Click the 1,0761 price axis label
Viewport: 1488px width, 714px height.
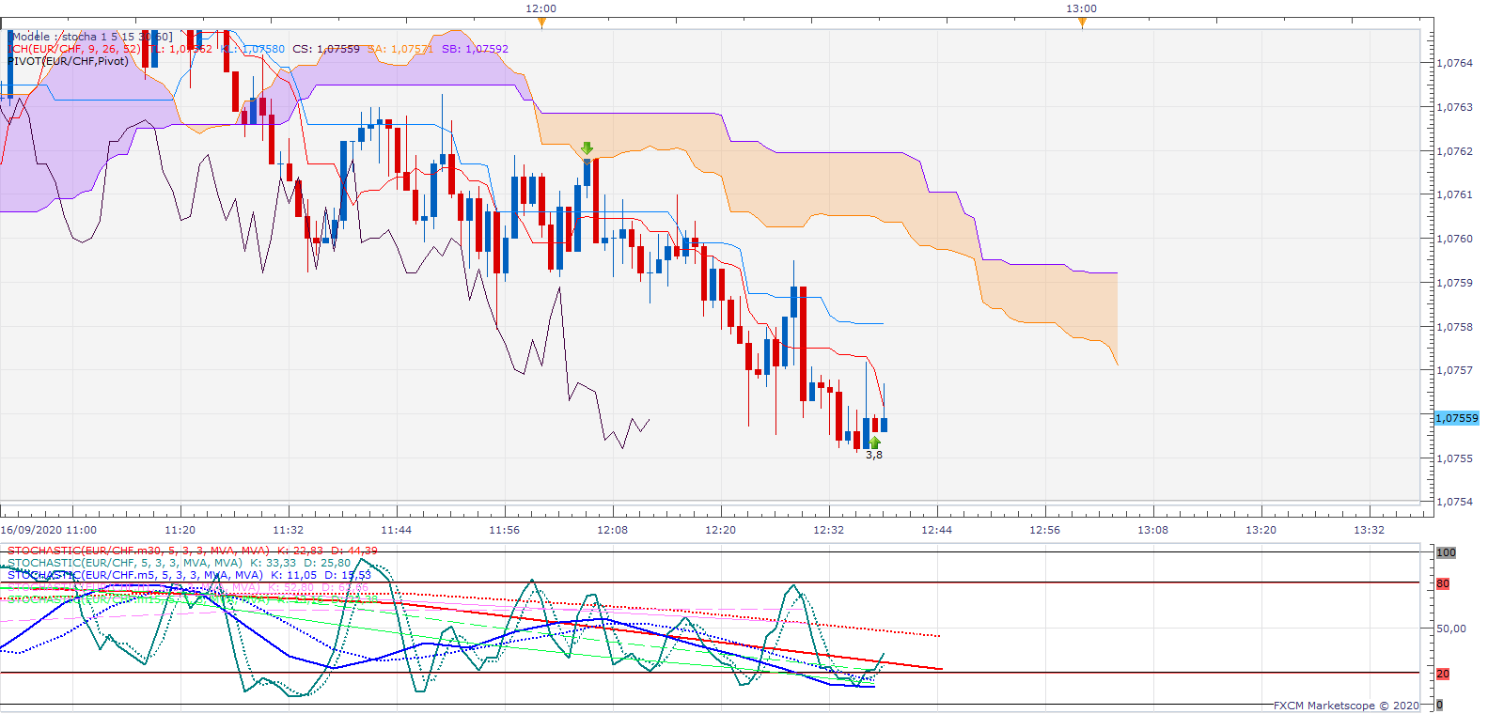tap(1455, 195)
